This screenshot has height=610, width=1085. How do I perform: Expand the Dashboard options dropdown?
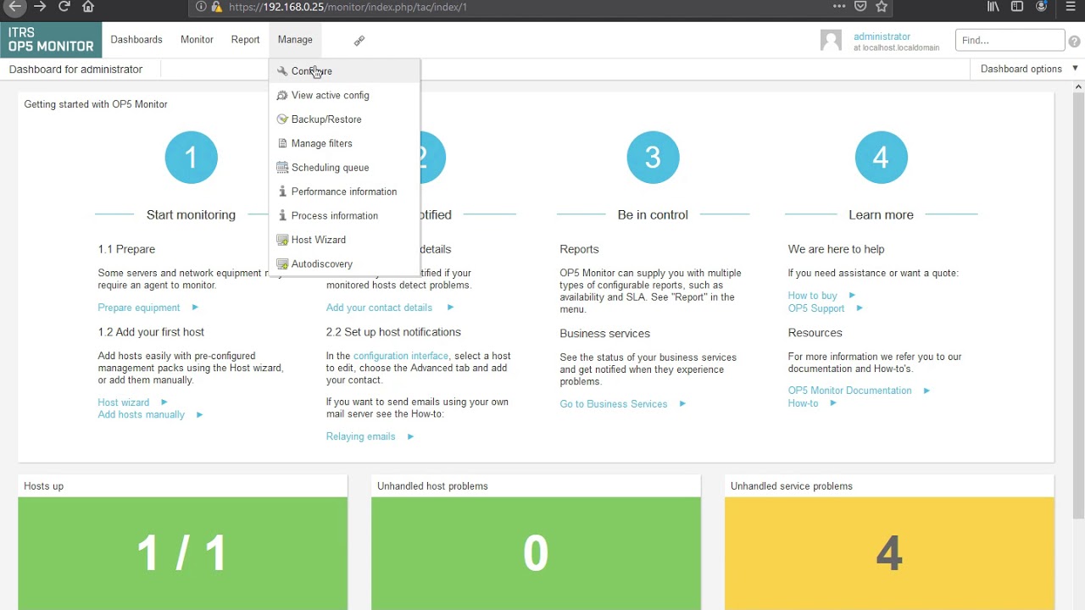tap(1028, 69)
